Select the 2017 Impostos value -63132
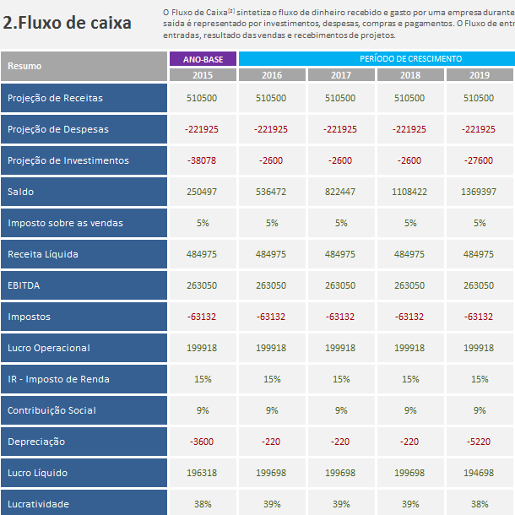 click(x=341, y=317)
